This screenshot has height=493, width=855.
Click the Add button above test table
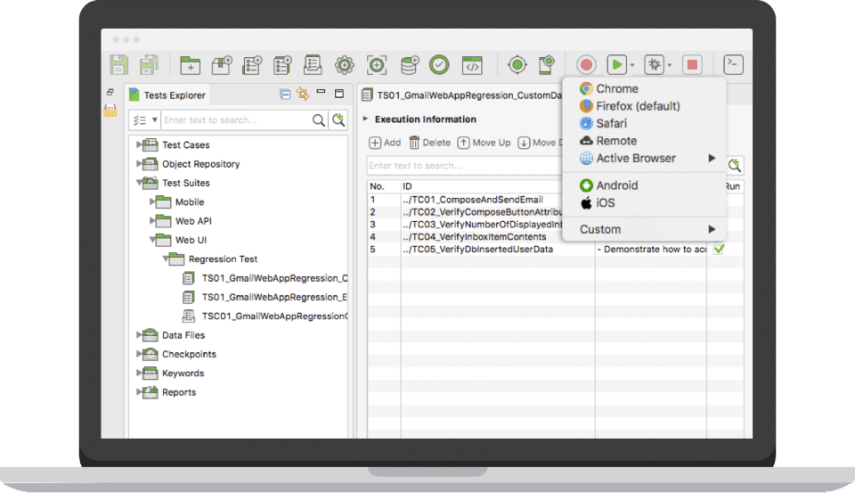[x=385, y=143]
